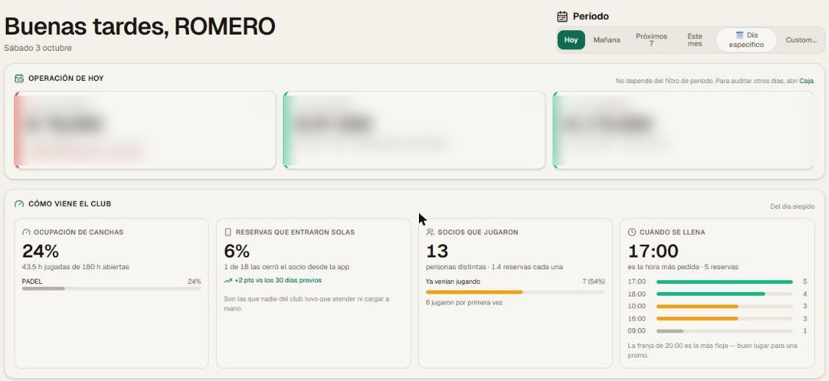Image resolution: width=829 pixels, height=381 pixels.
Task: Switch period to Mañana
Action: tap(606, 40)
